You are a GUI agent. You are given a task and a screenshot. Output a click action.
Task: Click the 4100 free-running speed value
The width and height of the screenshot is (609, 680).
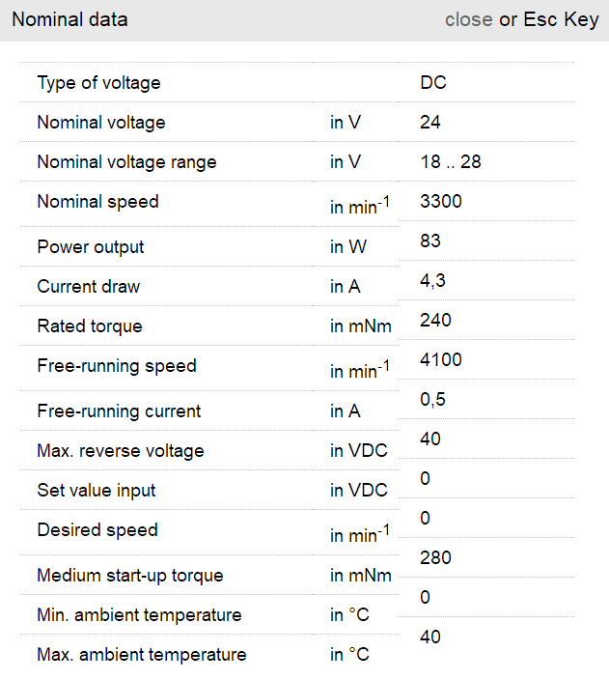coord(441,360)
